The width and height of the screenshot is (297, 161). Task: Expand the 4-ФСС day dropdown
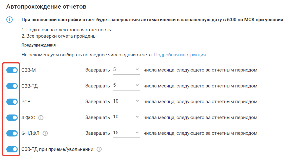pos(126,117)
